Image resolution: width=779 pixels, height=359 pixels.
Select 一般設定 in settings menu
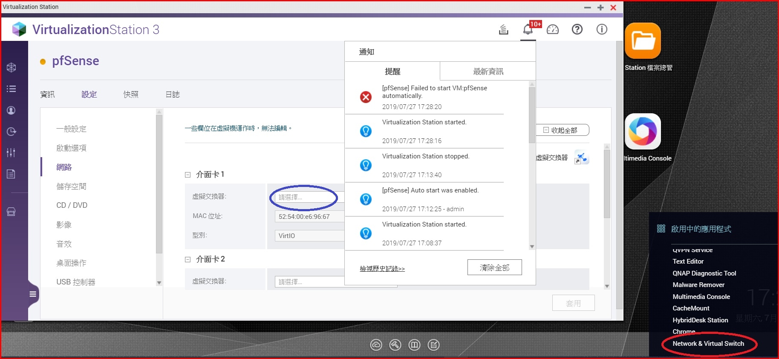coord(71,129)
